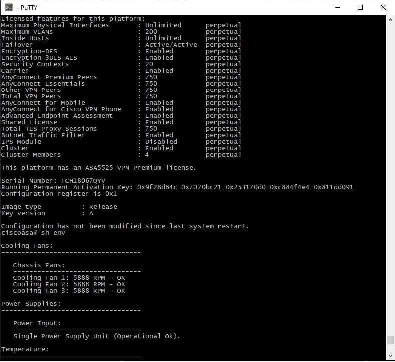Click 'Total VPN Peers' text
The width and height of the screenshot is (395, 362).
pyautogui.click(x=31, y=96)
